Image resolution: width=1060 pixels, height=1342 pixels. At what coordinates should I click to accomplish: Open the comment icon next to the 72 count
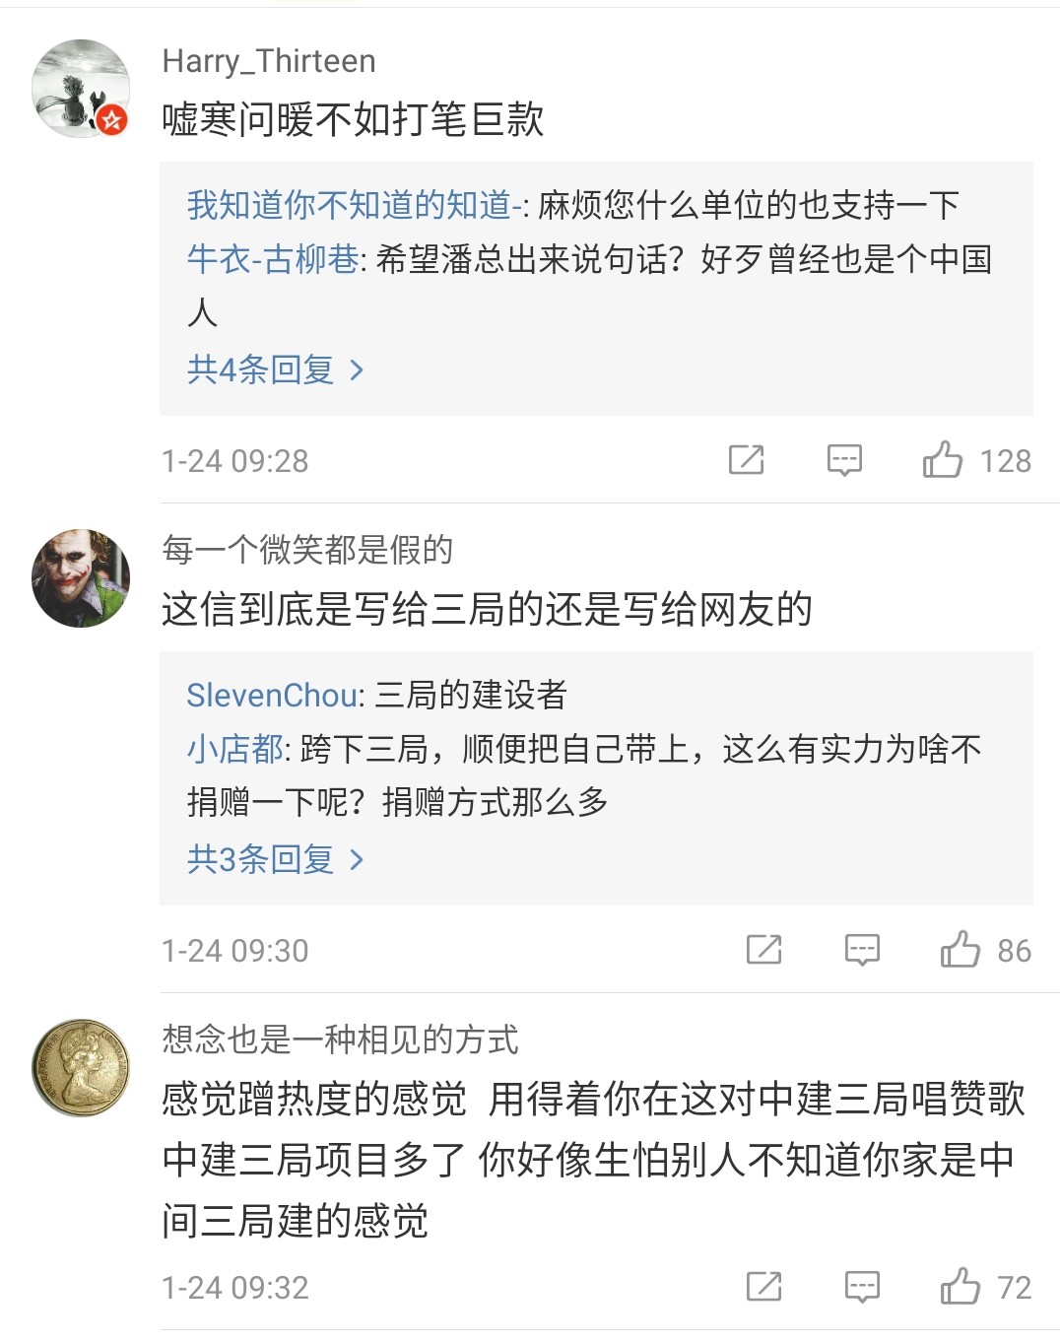pos(861,1286)
